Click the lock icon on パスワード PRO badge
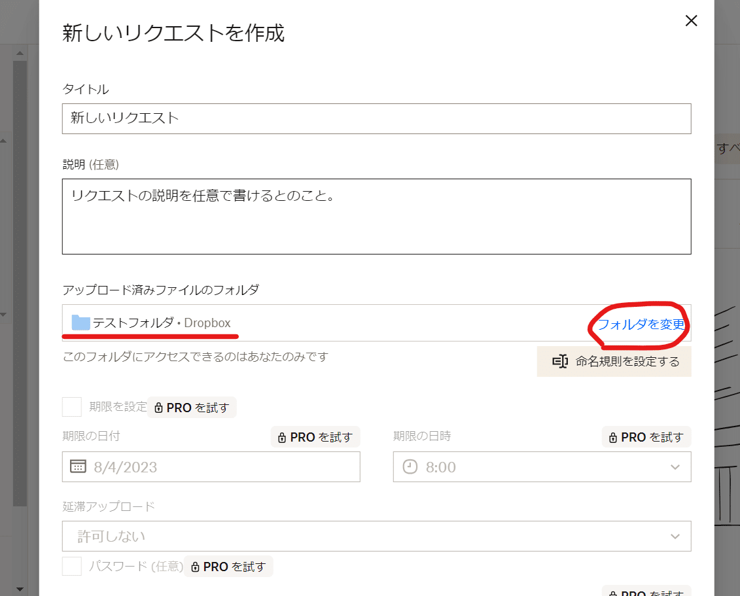Screen dimensions: 740x596 click(x=196, y=567)
